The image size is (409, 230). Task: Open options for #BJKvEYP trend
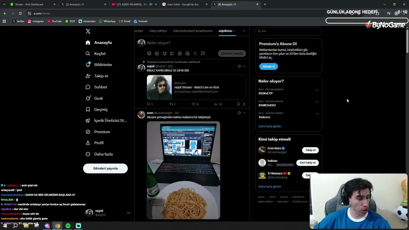click(x=317, y=90)
